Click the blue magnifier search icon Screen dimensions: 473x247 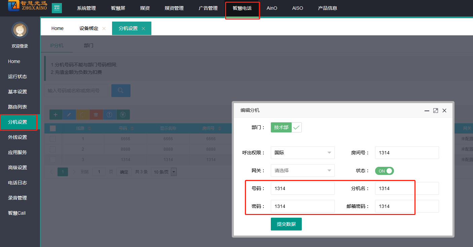coord(121,91)
